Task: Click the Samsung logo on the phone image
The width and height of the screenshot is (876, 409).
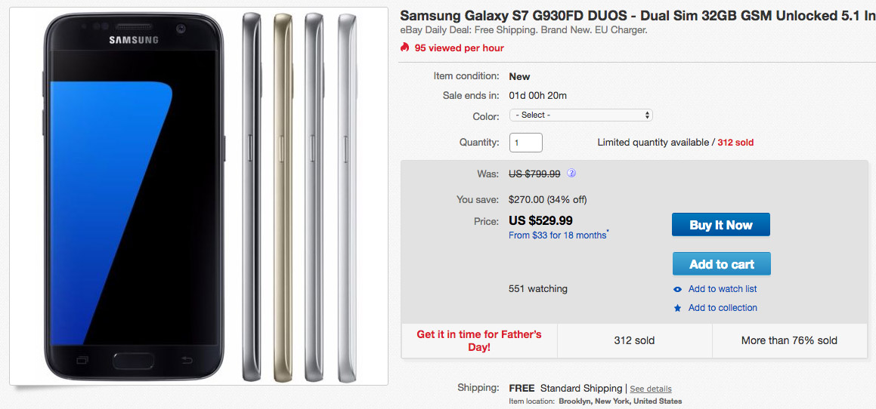Action: (135, 40)
